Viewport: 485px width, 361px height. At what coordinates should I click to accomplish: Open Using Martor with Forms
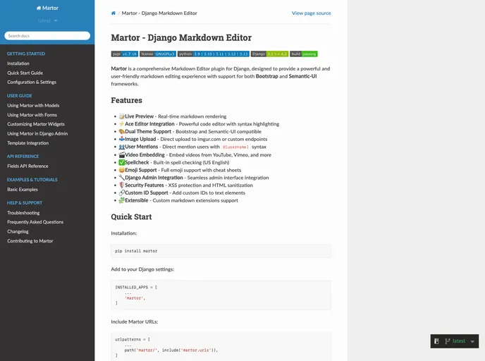click(x=32, y=115)
